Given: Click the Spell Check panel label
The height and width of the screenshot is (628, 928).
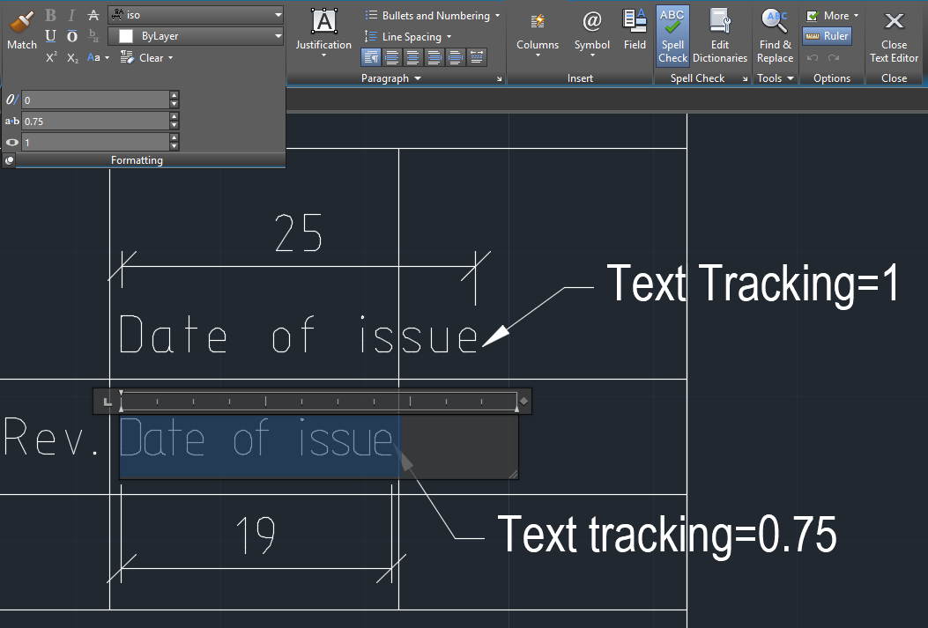Looking at the screenshot, I should (697, 78).
